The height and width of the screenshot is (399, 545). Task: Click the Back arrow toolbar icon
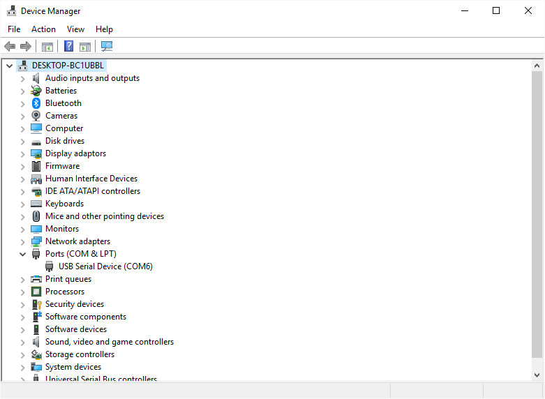point(10,46)
